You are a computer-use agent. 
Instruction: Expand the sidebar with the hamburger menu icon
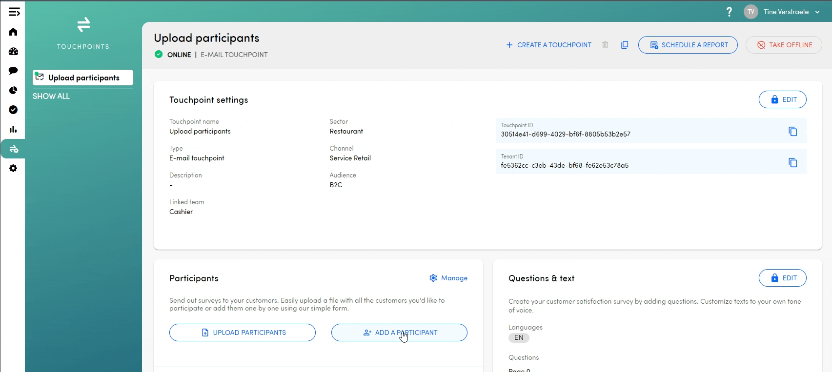pyautogui.click(x=14, y=12)
